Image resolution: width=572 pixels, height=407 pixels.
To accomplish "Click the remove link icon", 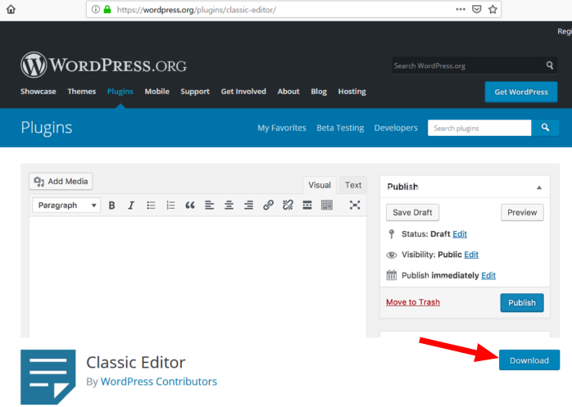I will (288, 205).
